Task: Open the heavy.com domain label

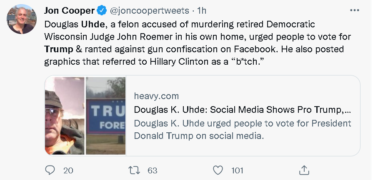Action: 156,96
